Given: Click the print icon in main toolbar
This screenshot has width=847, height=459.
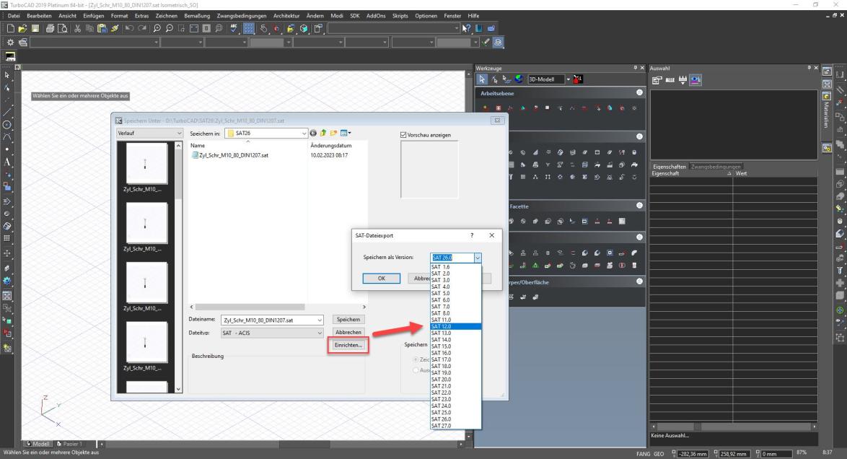Looking at the screenshot, I should click(x=48, y=28).
